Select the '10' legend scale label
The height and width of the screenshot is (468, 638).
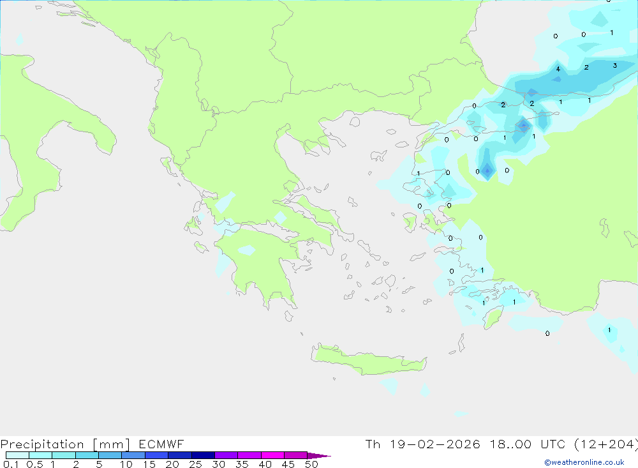pyautogui.click(x=126, y=464)
